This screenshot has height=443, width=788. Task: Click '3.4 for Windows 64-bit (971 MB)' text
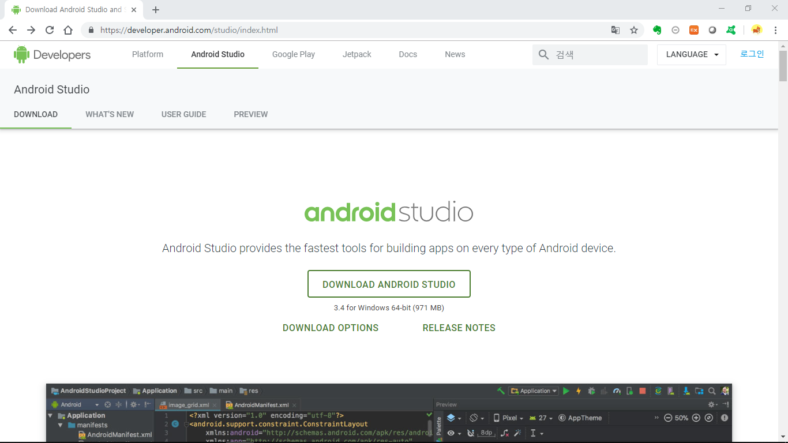[389, 308]
